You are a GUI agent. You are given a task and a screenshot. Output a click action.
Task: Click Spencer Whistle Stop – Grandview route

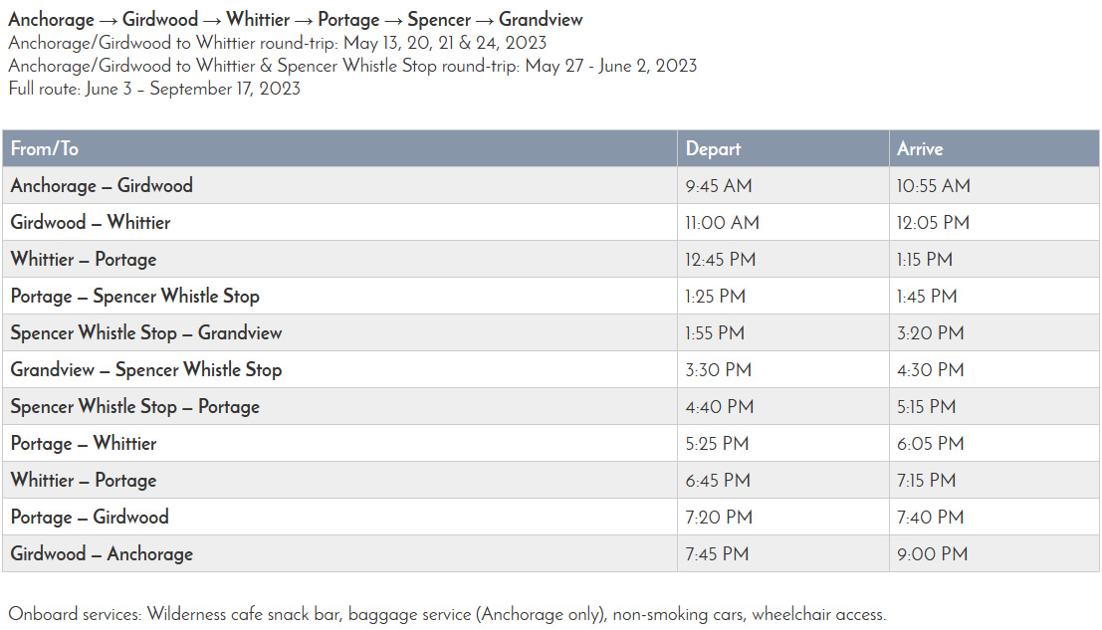point(146,333)
